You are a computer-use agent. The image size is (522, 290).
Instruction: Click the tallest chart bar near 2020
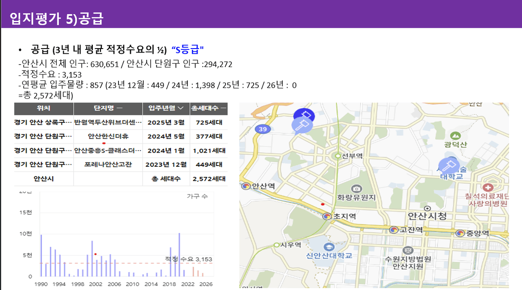pos(179,255)
